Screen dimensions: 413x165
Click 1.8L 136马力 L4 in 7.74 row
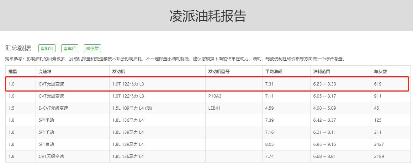pyautogui.click(x=128, y=156)
